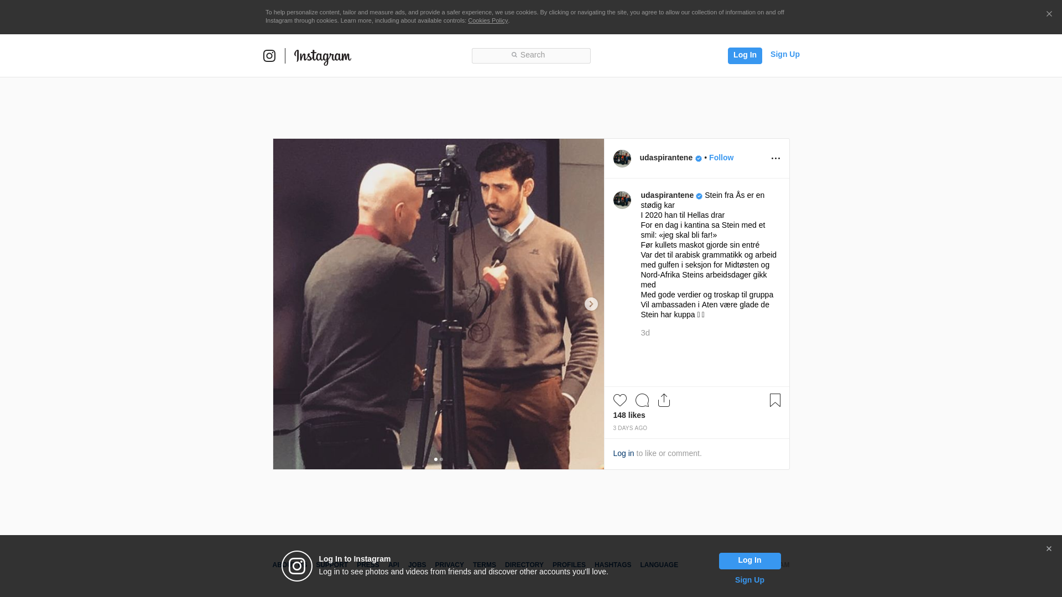This screenshot has width=1062, height=597.
Task: Follow the udaspirantene account
Action: (721, 158)
